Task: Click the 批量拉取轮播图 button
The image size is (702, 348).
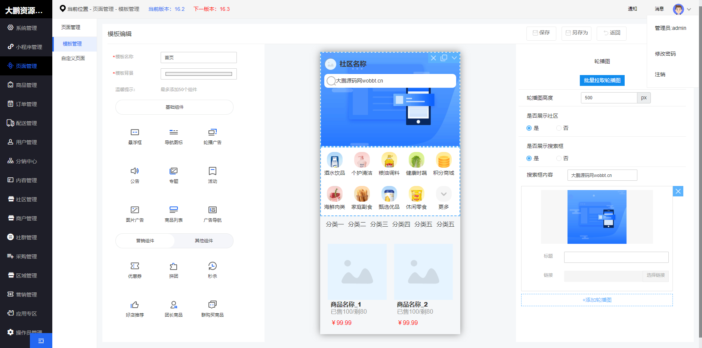Action: pyautogui.click(x=602, y=80)
